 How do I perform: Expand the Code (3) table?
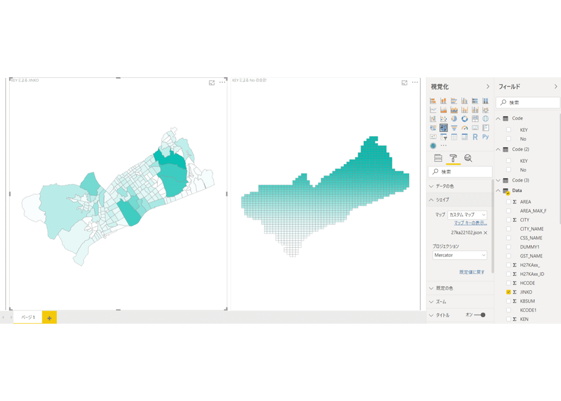tap(498, 180)
